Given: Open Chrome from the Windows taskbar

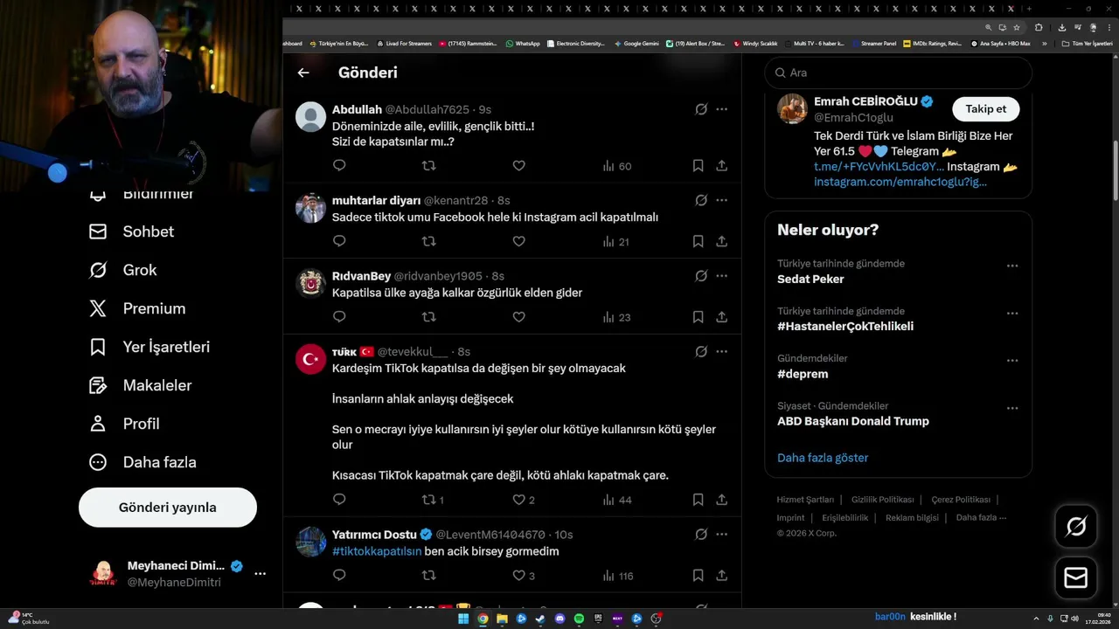Looking at the screenshot, I should (483, 619).
